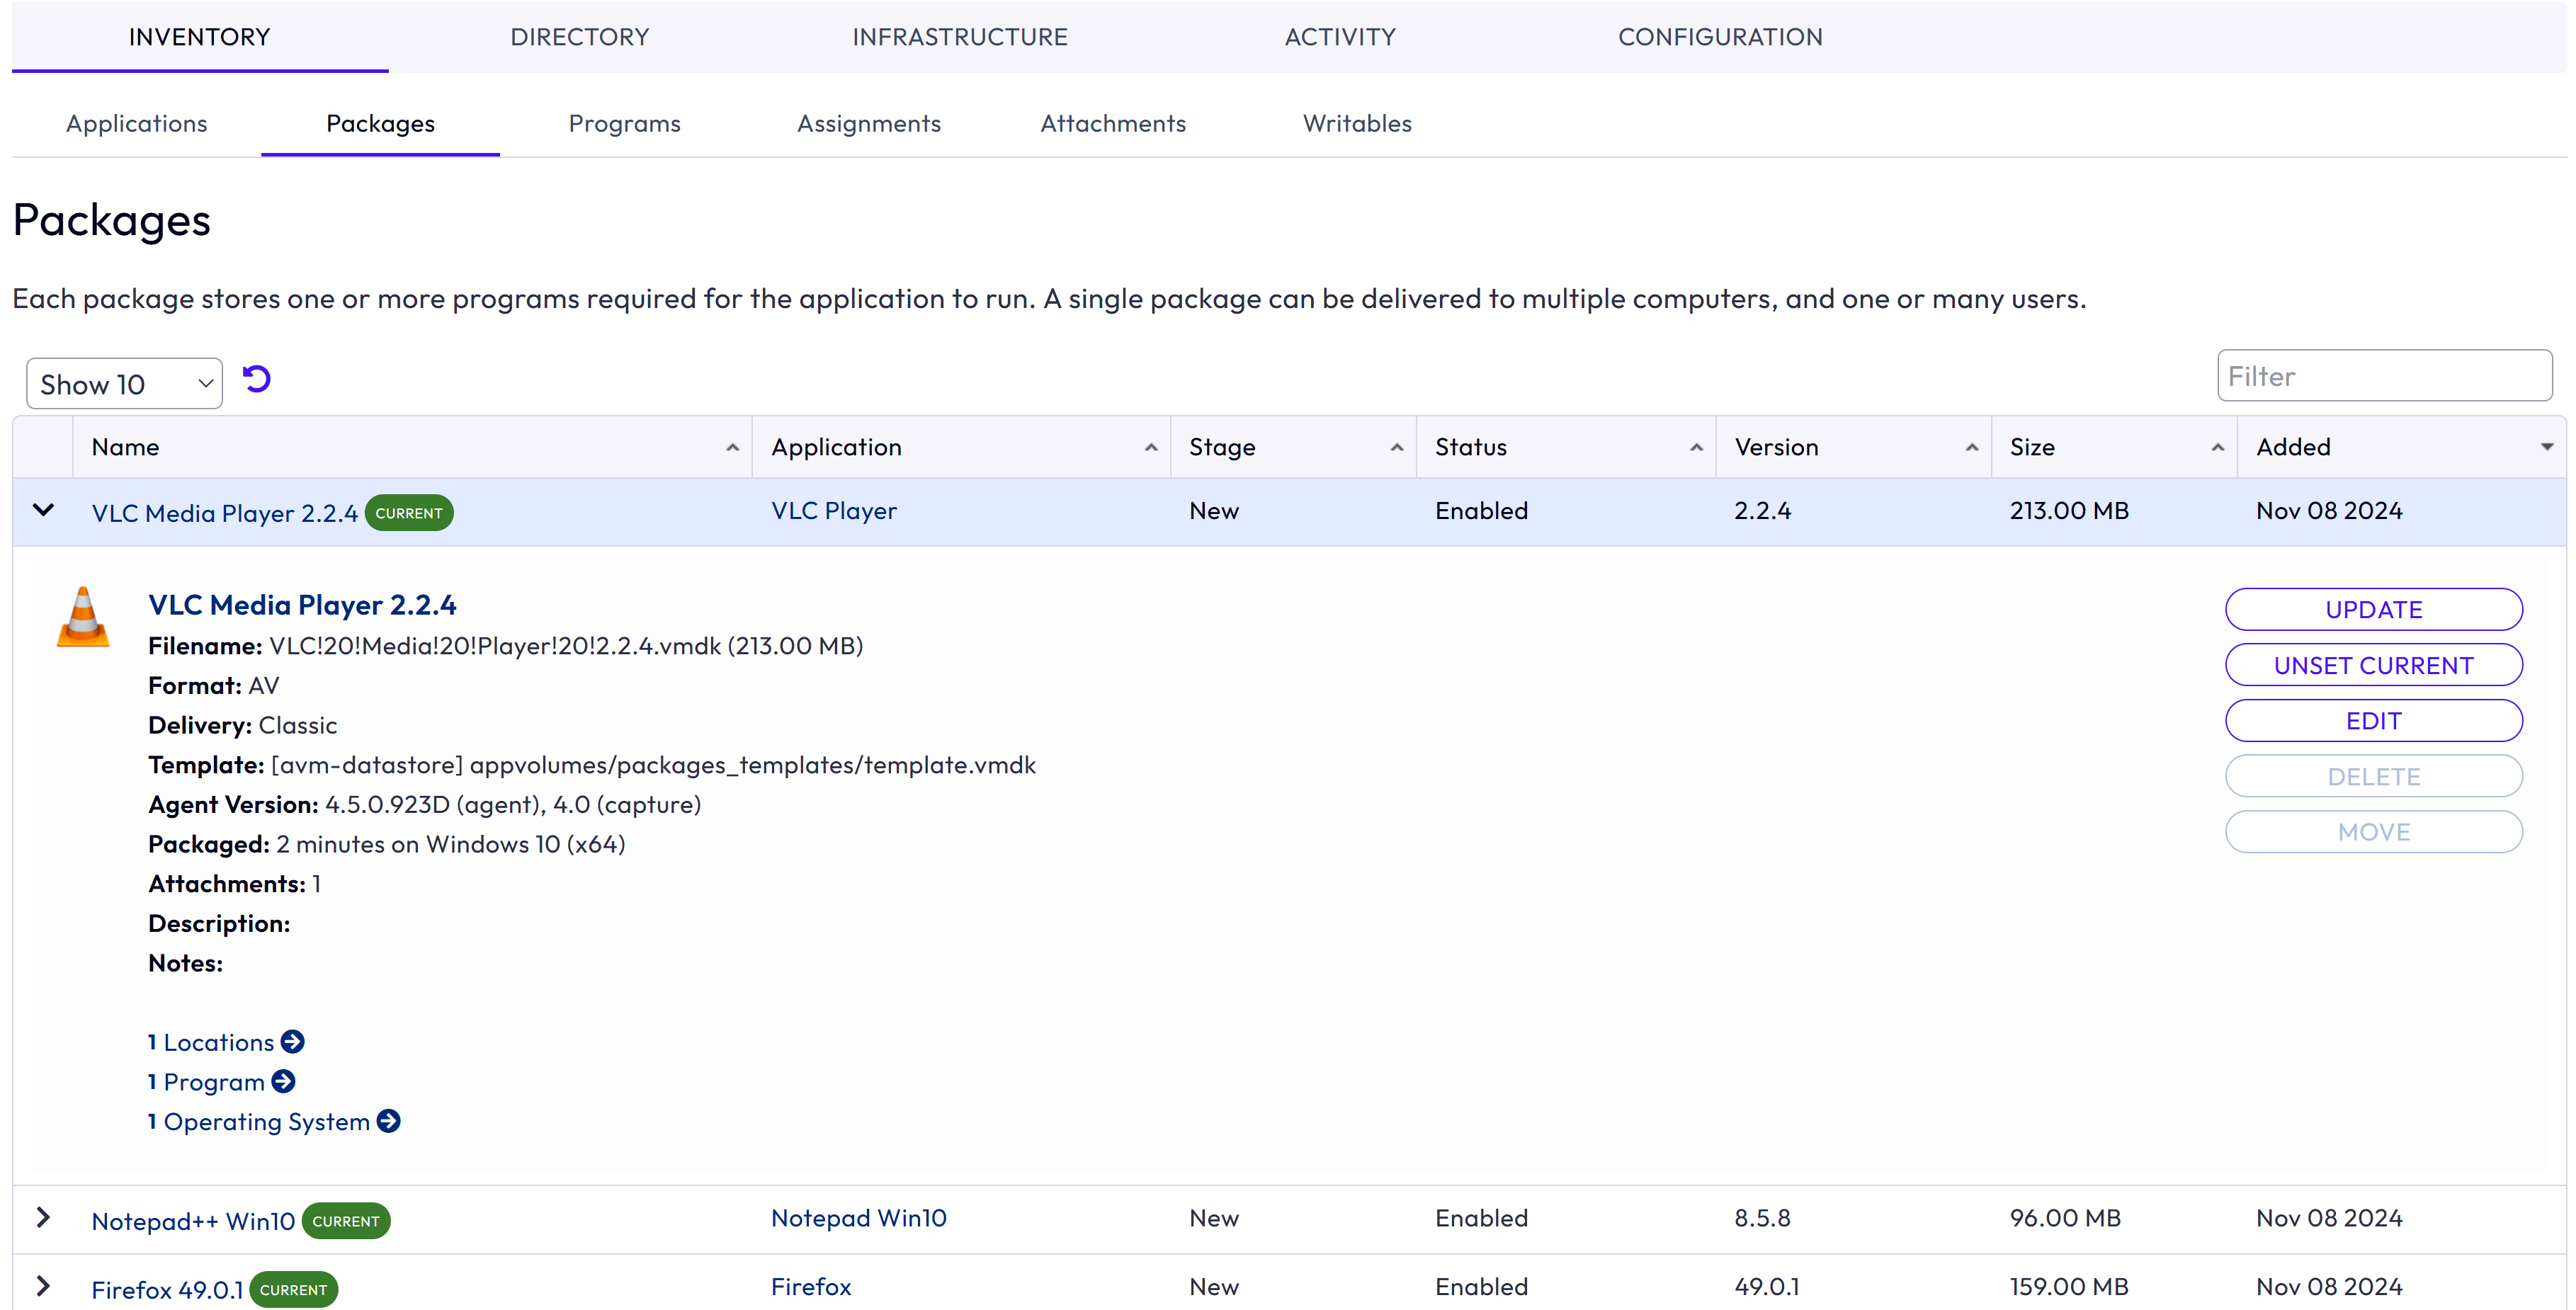Sort by Stage column arrow

click(x=1397, y=448)
